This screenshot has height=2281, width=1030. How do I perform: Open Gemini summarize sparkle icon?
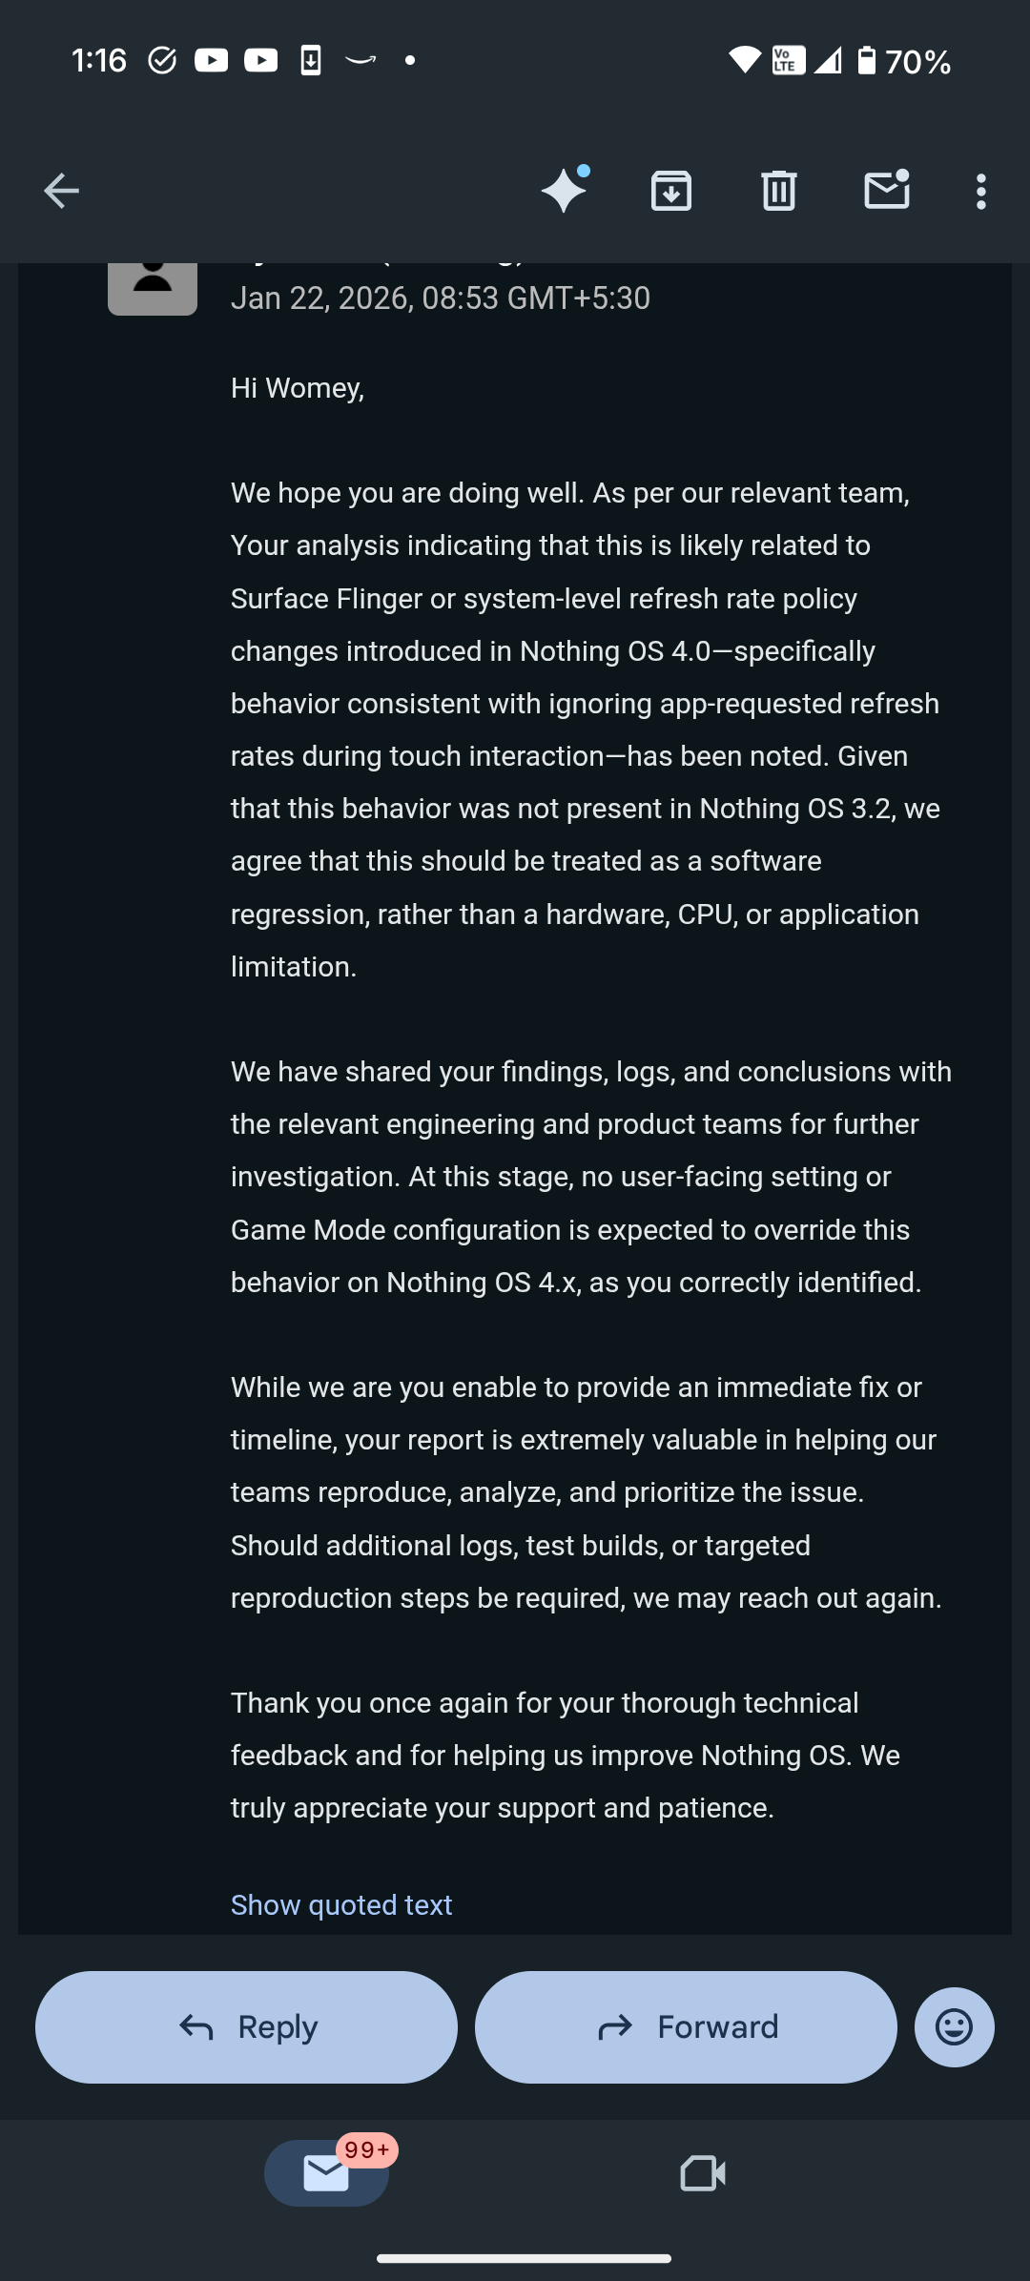pos(564,190)
